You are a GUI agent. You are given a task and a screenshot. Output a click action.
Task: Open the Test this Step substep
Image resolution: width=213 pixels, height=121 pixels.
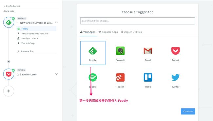[x=28, y=43]
